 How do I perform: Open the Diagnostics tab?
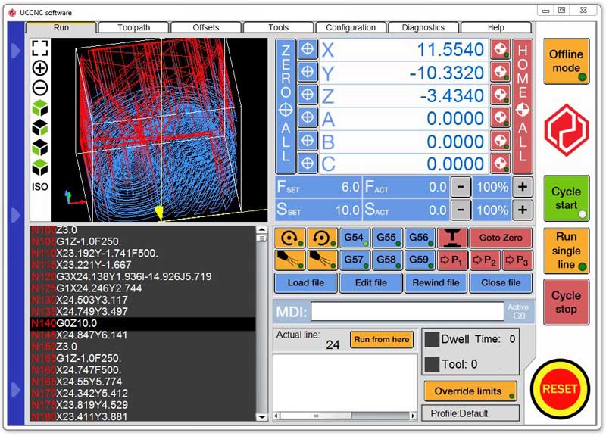coord(423,27)
